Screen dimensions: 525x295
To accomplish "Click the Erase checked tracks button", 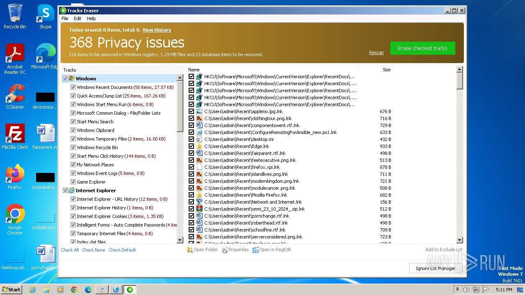I will (422, 48).
